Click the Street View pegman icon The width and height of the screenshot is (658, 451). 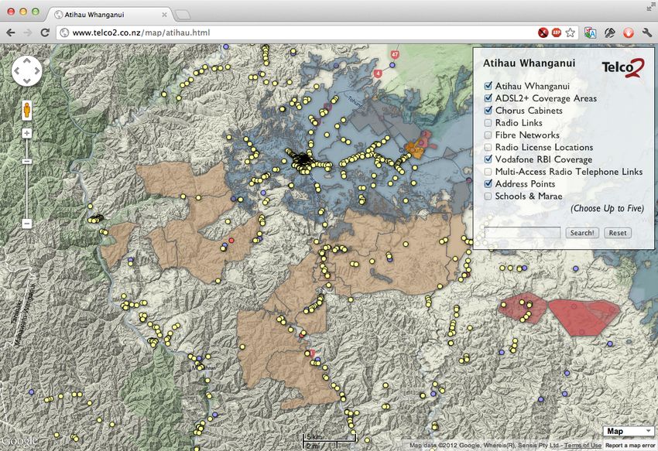click(x=26, y=109)
